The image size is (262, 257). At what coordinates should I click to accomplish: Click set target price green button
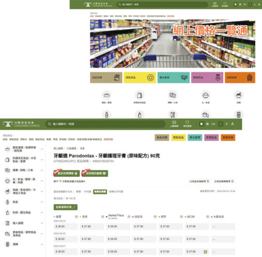coord(67,174)
